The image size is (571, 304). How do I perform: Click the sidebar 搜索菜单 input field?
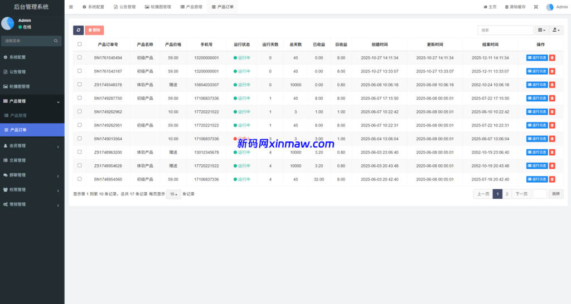tap(28, 41)
